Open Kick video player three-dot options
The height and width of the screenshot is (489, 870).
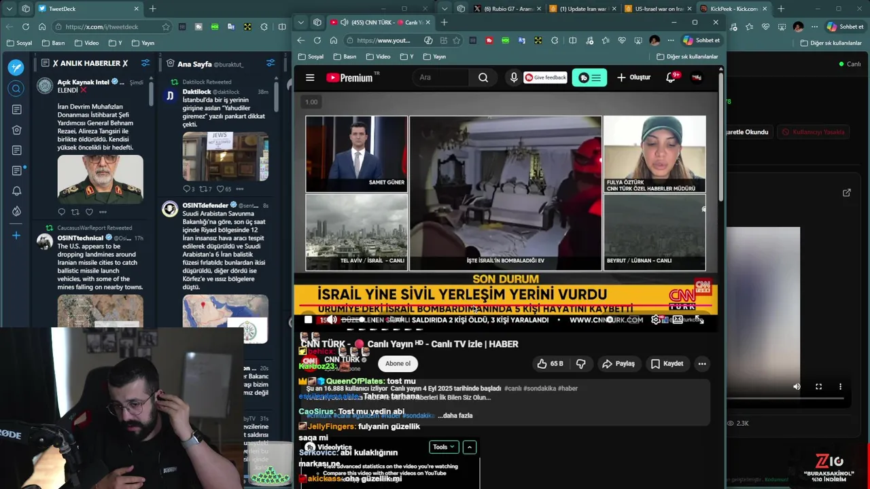tap(841, 386)
